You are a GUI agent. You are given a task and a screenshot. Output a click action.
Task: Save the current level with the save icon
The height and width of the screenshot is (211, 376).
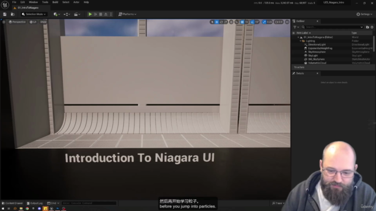(x=5, y=14)
